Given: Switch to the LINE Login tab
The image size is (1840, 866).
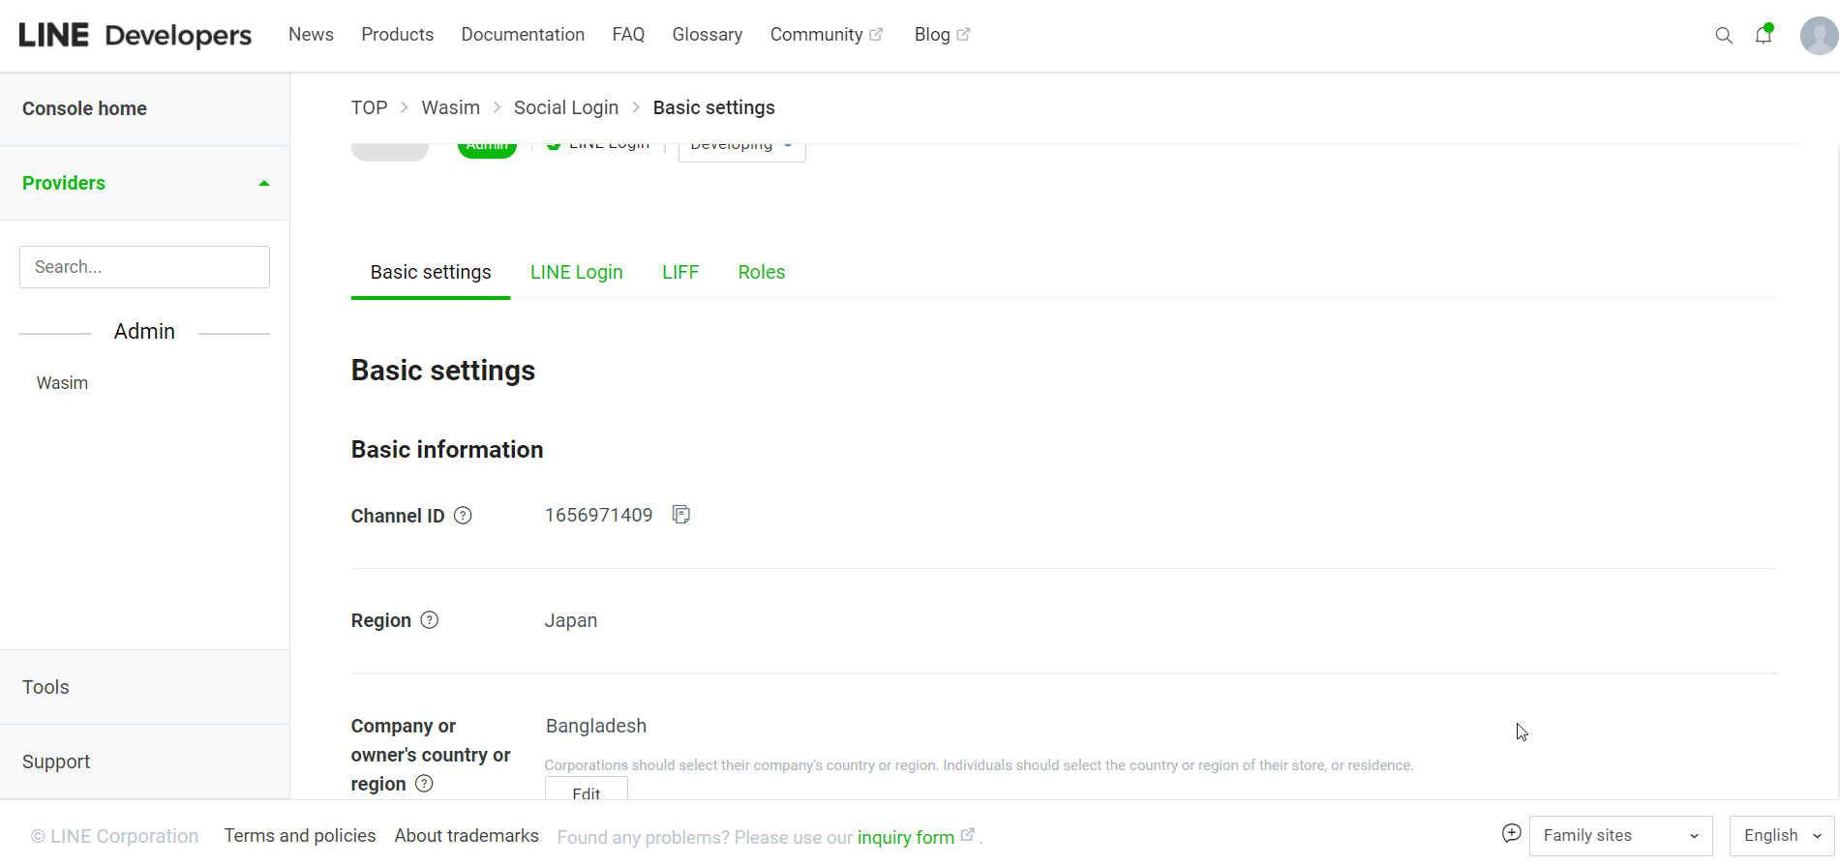Looking at the screenshot, I should (577, 273).
